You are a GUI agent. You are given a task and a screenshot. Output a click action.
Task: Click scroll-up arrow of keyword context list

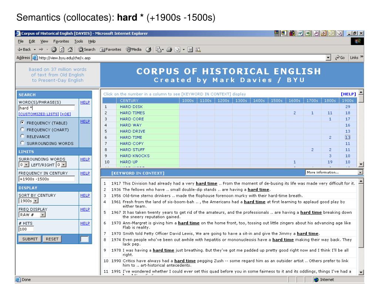coord(361,181)
